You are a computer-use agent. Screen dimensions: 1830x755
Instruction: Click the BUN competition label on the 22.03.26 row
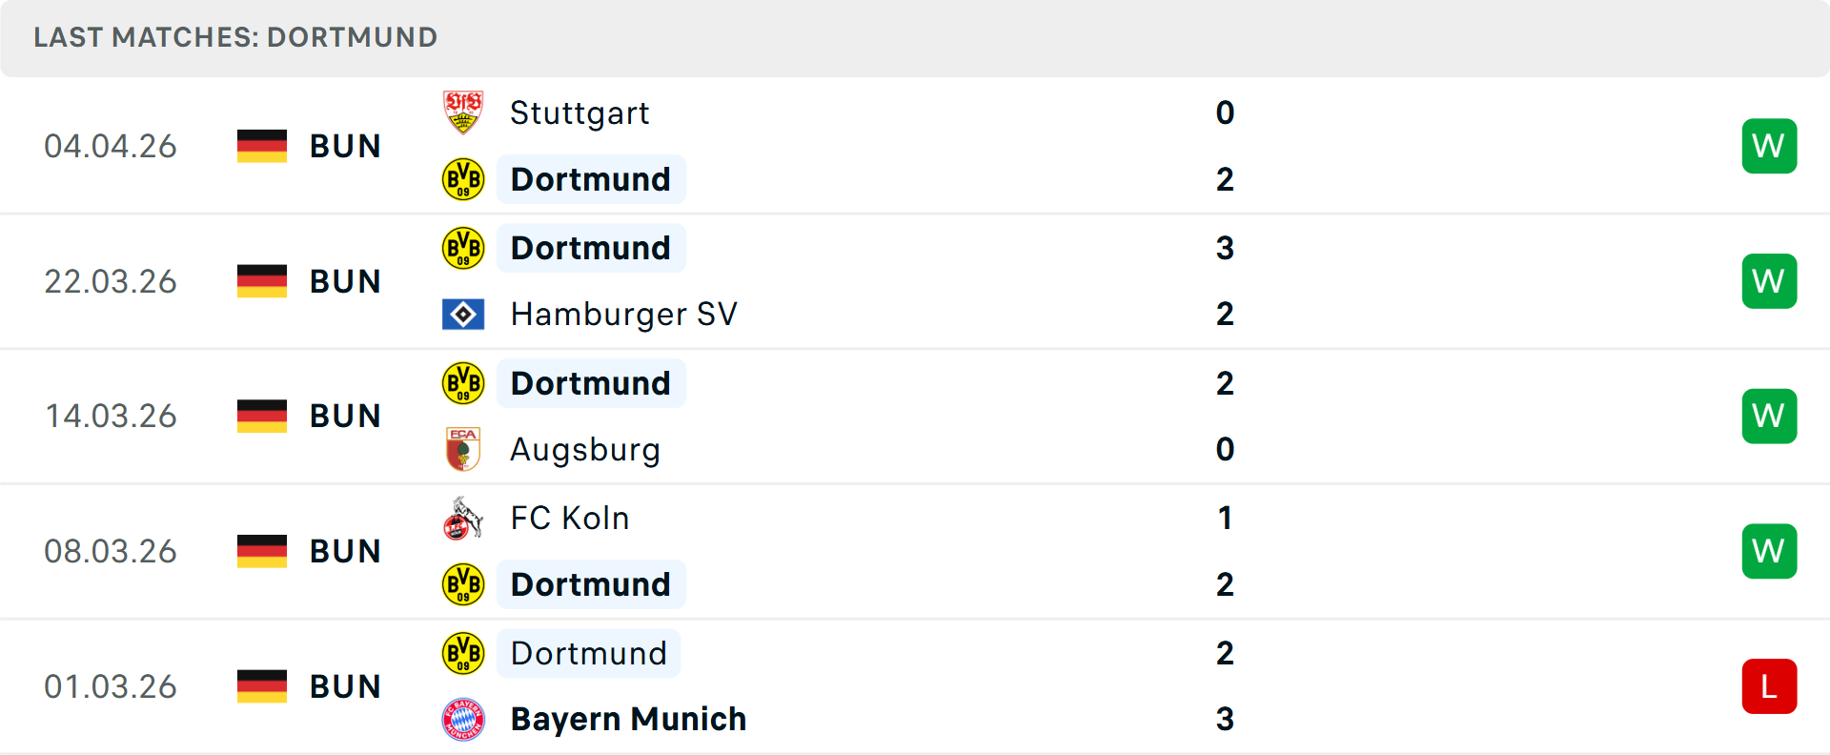point(344,280)
